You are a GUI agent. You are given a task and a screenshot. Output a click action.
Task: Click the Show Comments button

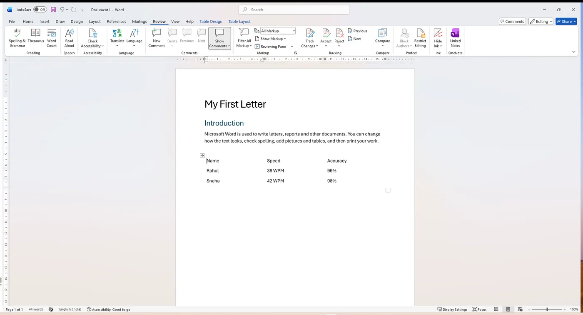click(219, 38)
